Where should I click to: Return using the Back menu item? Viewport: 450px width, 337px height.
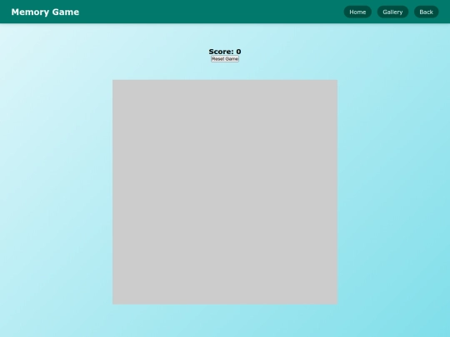(426, 12)
